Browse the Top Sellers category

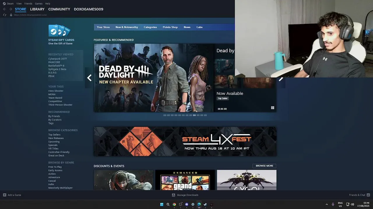click(x=54, y=135)
